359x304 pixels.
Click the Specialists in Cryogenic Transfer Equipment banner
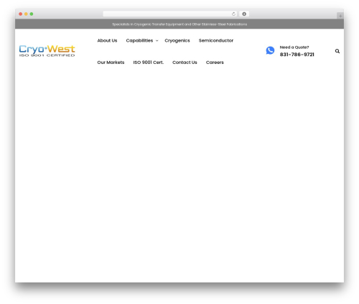[179, 24]
